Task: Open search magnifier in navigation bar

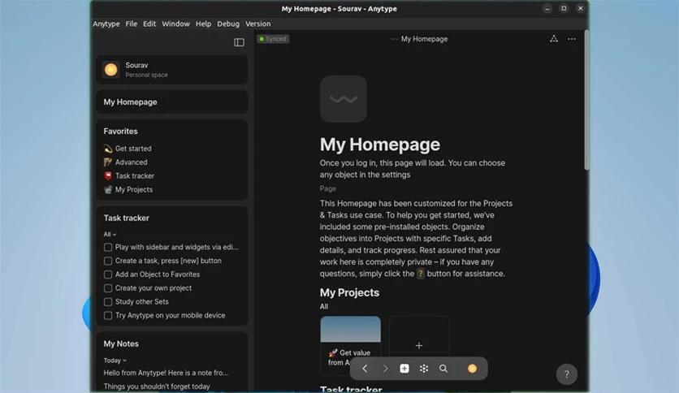Action: 443,369
